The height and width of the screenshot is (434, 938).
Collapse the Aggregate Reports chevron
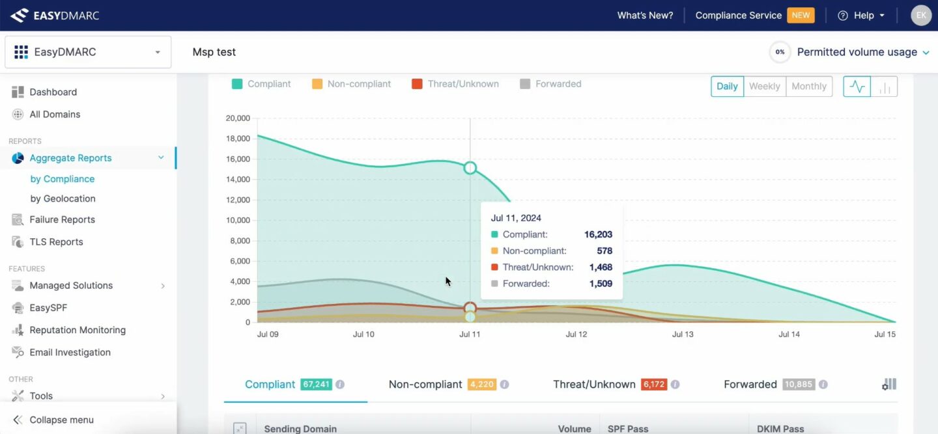[161, 158]
